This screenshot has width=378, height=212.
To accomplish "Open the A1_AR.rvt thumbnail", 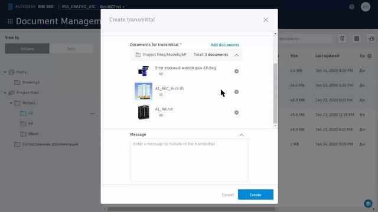I will tap(144, 112).
